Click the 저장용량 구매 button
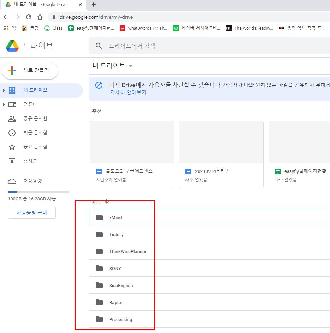Image resolution: width=330 pixels, height=333 pixels. 32,212
